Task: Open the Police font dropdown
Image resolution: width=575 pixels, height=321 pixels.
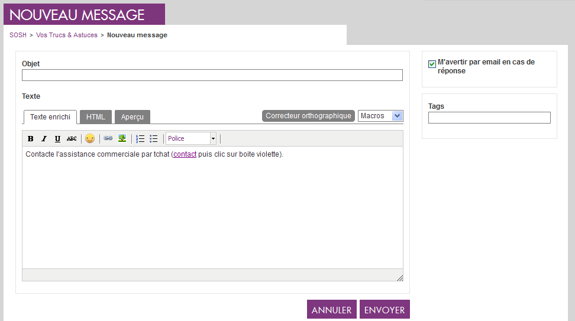Action: click(192, 138)
